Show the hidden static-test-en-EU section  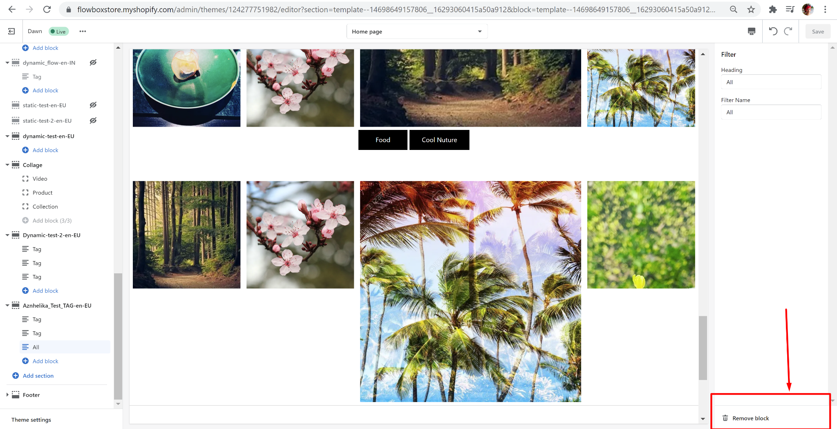tap(93, 105)
